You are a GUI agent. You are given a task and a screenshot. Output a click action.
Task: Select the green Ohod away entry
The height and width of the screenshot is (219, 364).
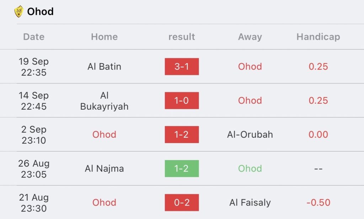tap(250, 169)
